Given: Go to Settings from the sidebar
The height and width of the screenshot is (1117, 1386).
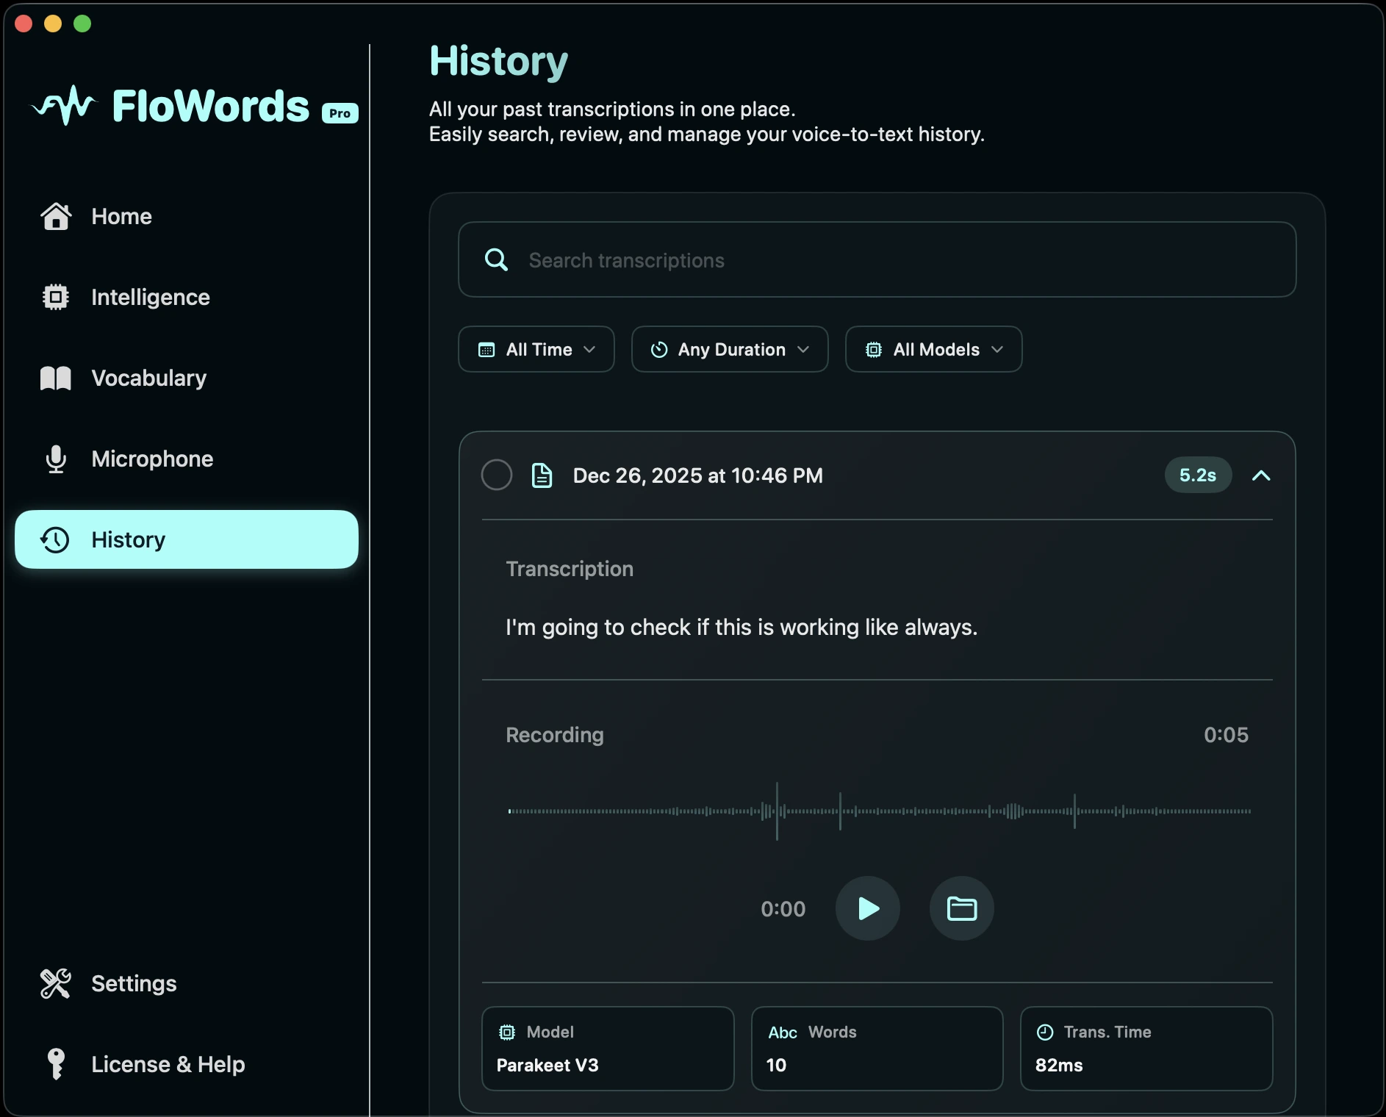Looking at the screenshot, I should pos(134,983).
